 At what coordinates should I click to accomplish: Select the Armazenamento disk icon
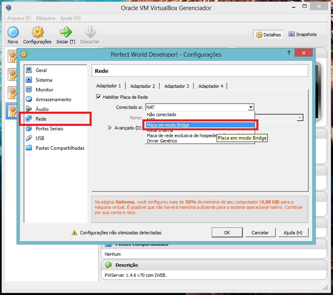coord(29,99)
